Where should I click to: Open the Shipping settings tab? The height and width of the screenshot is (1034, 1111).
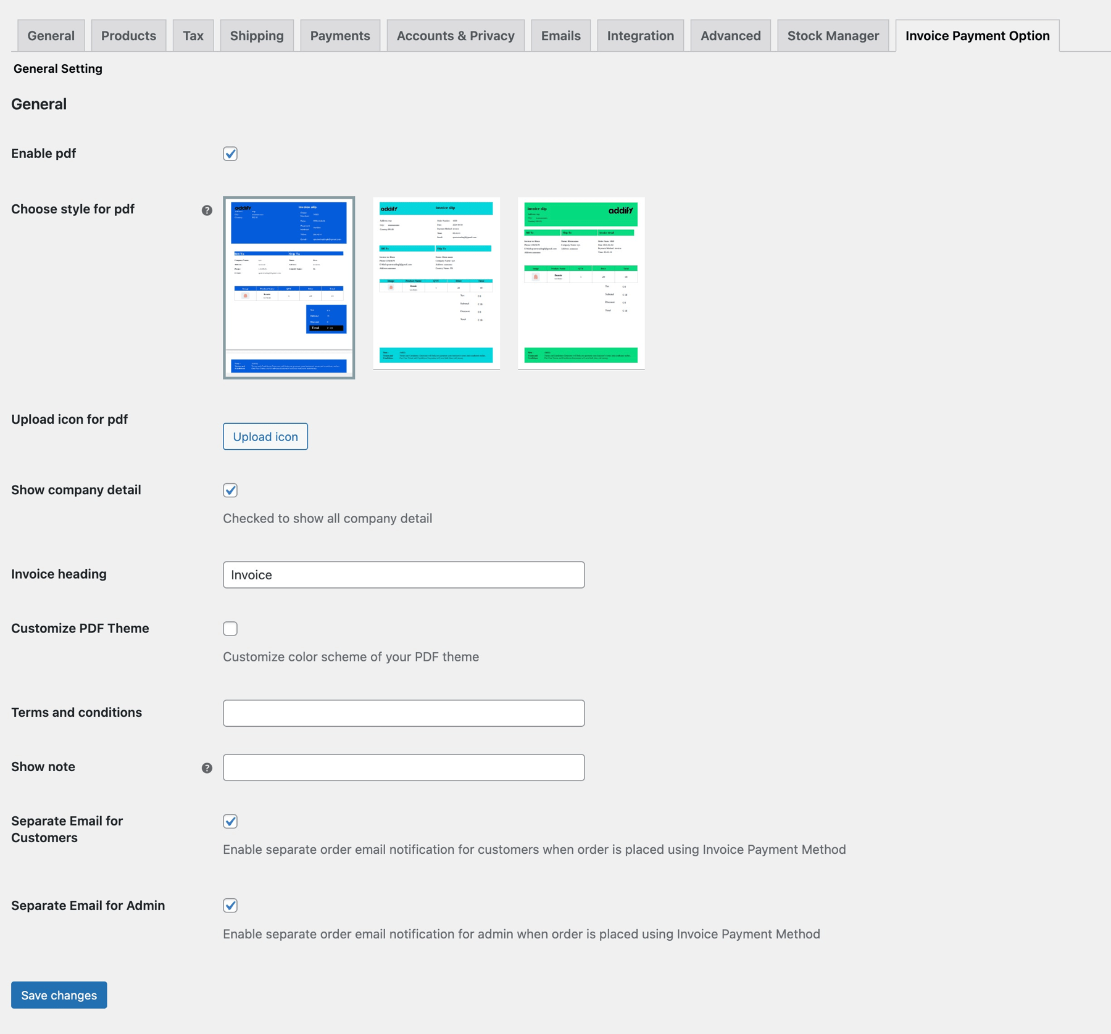[x=256, y=35]
